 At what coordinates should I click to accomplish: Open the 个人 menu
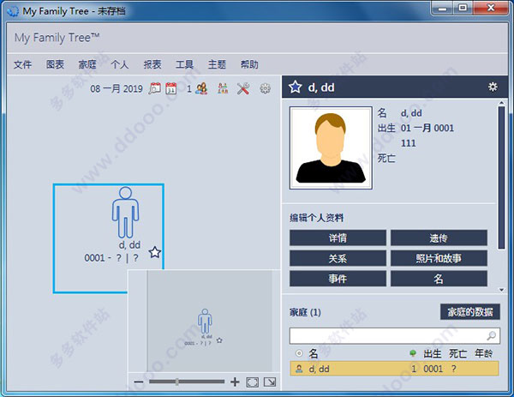click(x=120, y=64)
